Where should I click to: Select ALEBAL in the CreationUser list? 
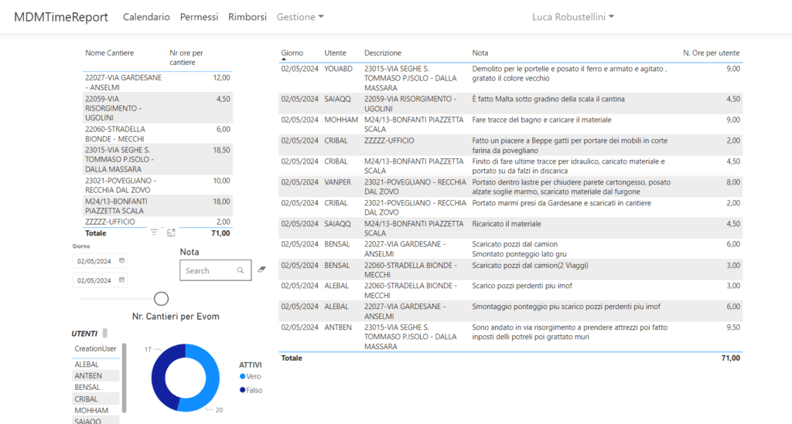click(87, 364)
